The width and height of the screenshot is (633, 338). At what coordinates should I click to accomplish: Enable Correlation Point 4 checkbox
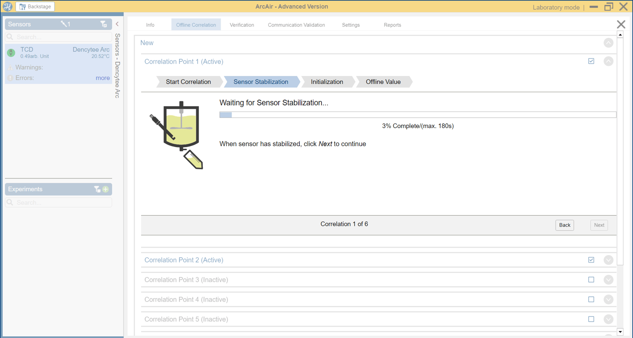click(x=591, y=299)
